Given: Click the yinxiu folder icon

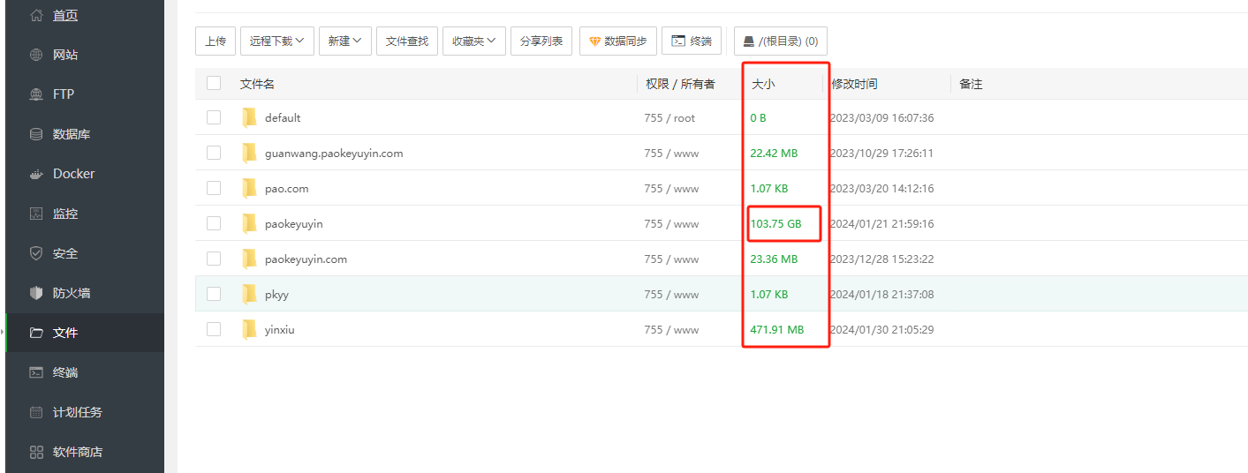Looking at the screenshot, I should click(249, 329).
